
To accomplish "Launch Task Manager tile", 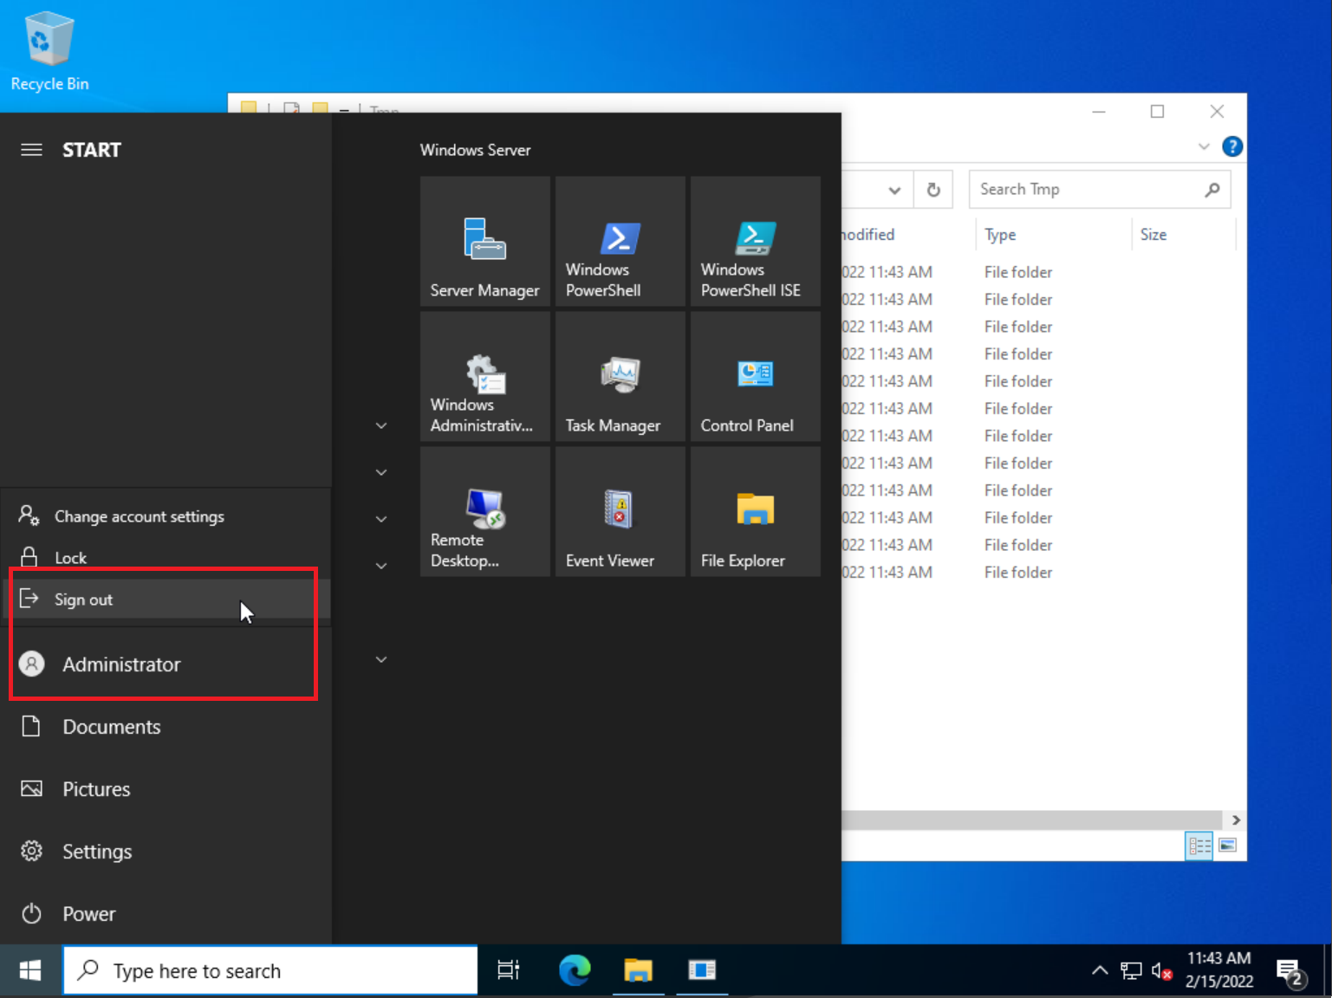I will (621, 376).
